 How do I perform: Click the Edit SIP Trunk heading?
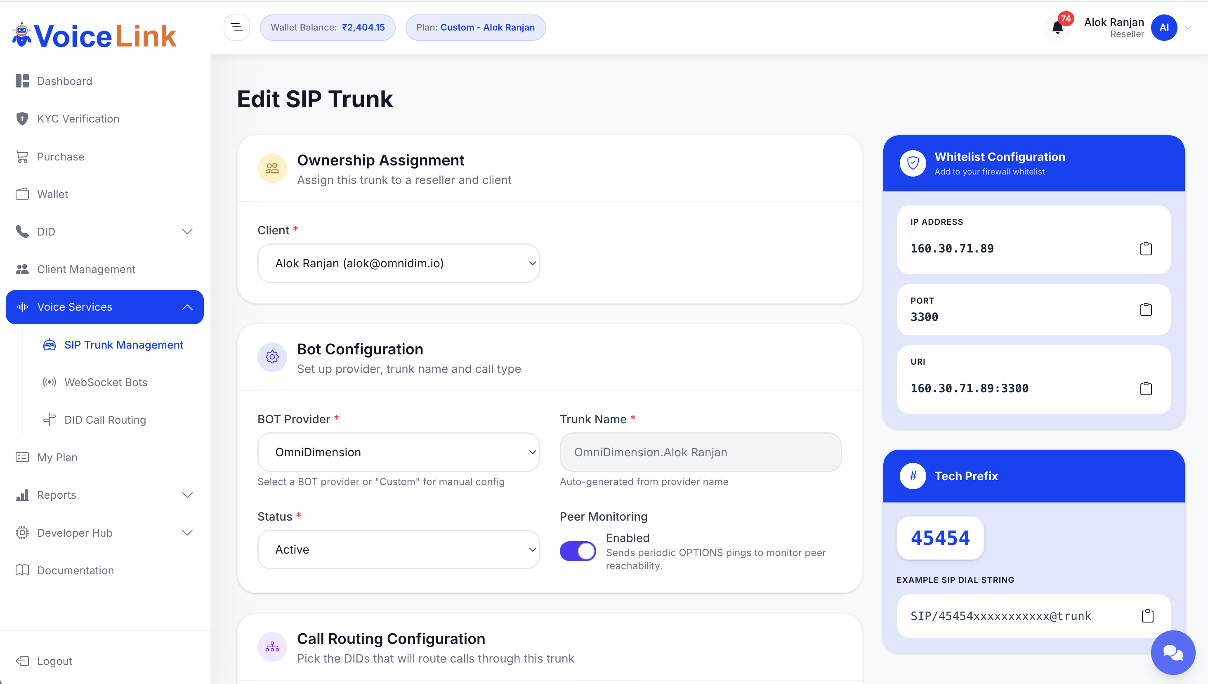pos(315,99)
